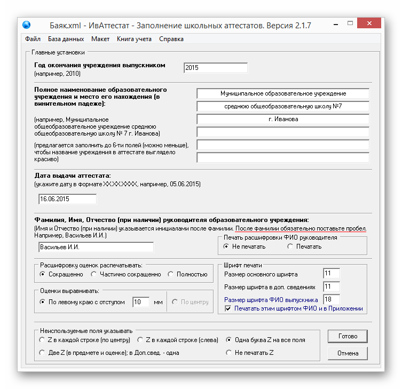The height and width of the screenshot is (389, 402).
Task: Select 'Z в каждой строке (по центру)'
Action: coord(43,339)
